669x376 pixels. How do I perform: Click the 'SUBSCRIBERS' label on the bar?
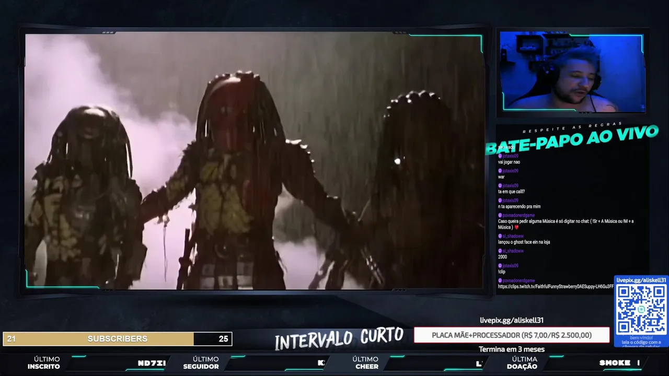[118, 339]
